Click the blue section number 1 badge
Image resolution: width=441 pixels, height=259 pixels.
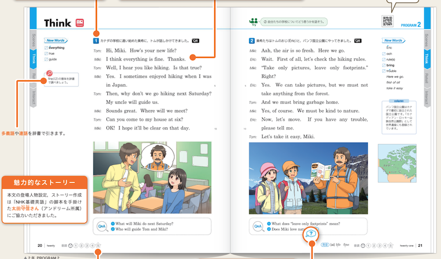tap(96, 41)
